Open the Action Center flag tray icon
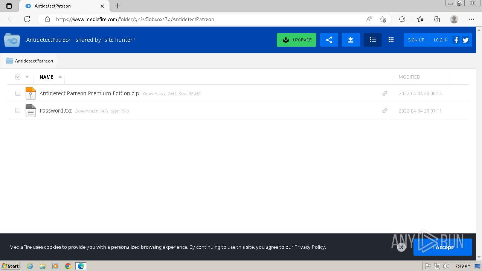The height and width of the screenshot is (271, 482). coord(428,266)
